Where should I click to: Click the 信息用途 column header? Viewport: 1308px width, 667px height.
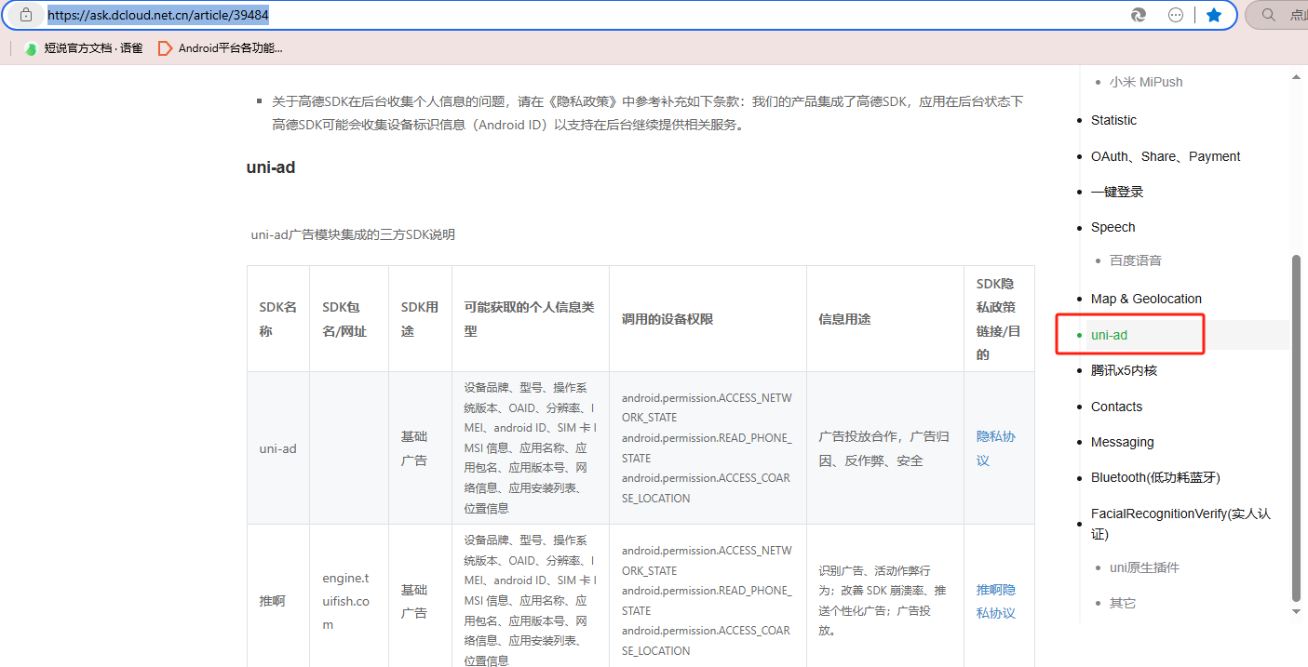[x=884, y=319]
